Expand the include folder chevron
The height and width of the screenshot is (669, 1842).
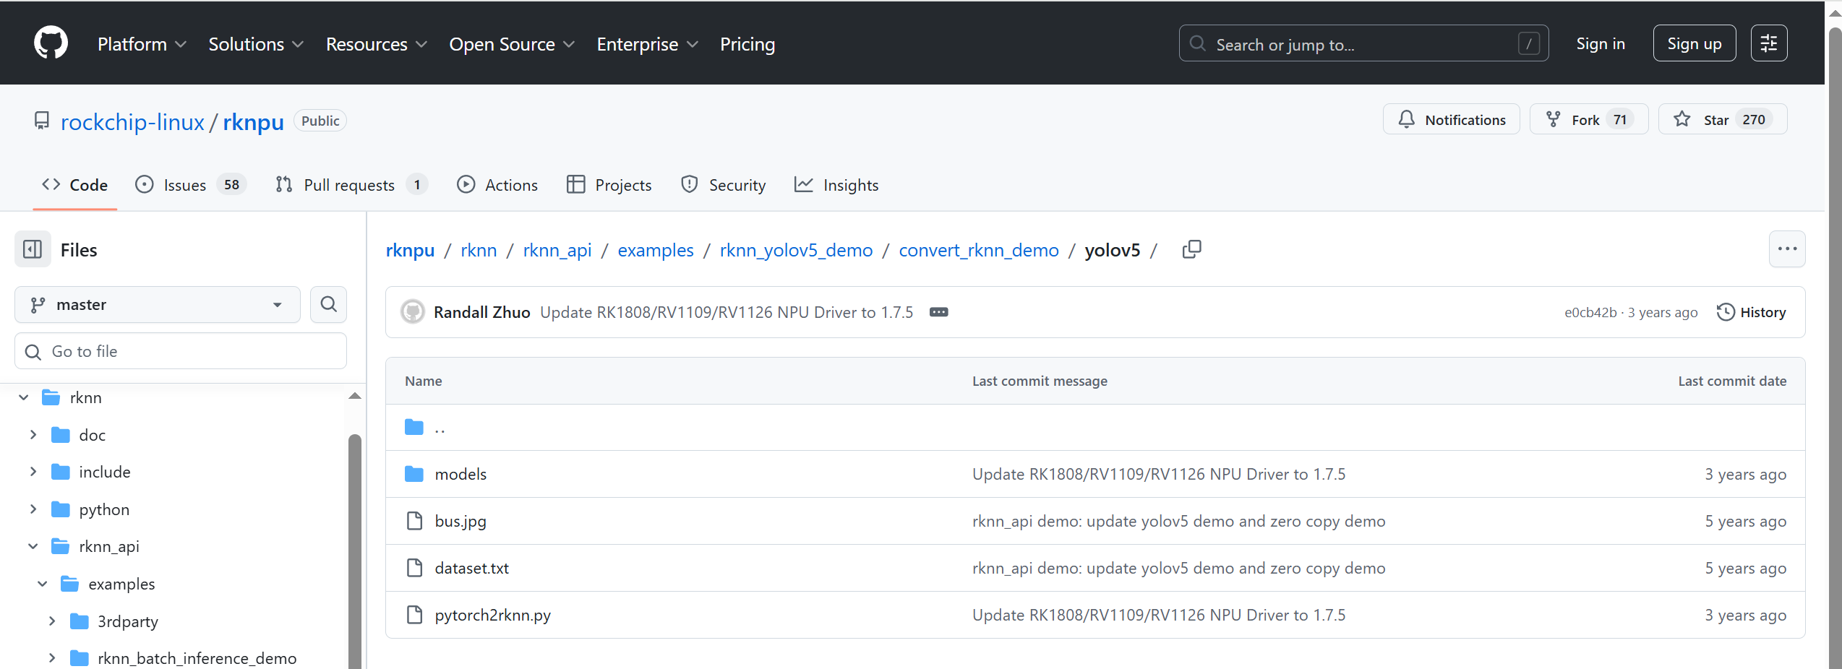click(x=33, y=472)
